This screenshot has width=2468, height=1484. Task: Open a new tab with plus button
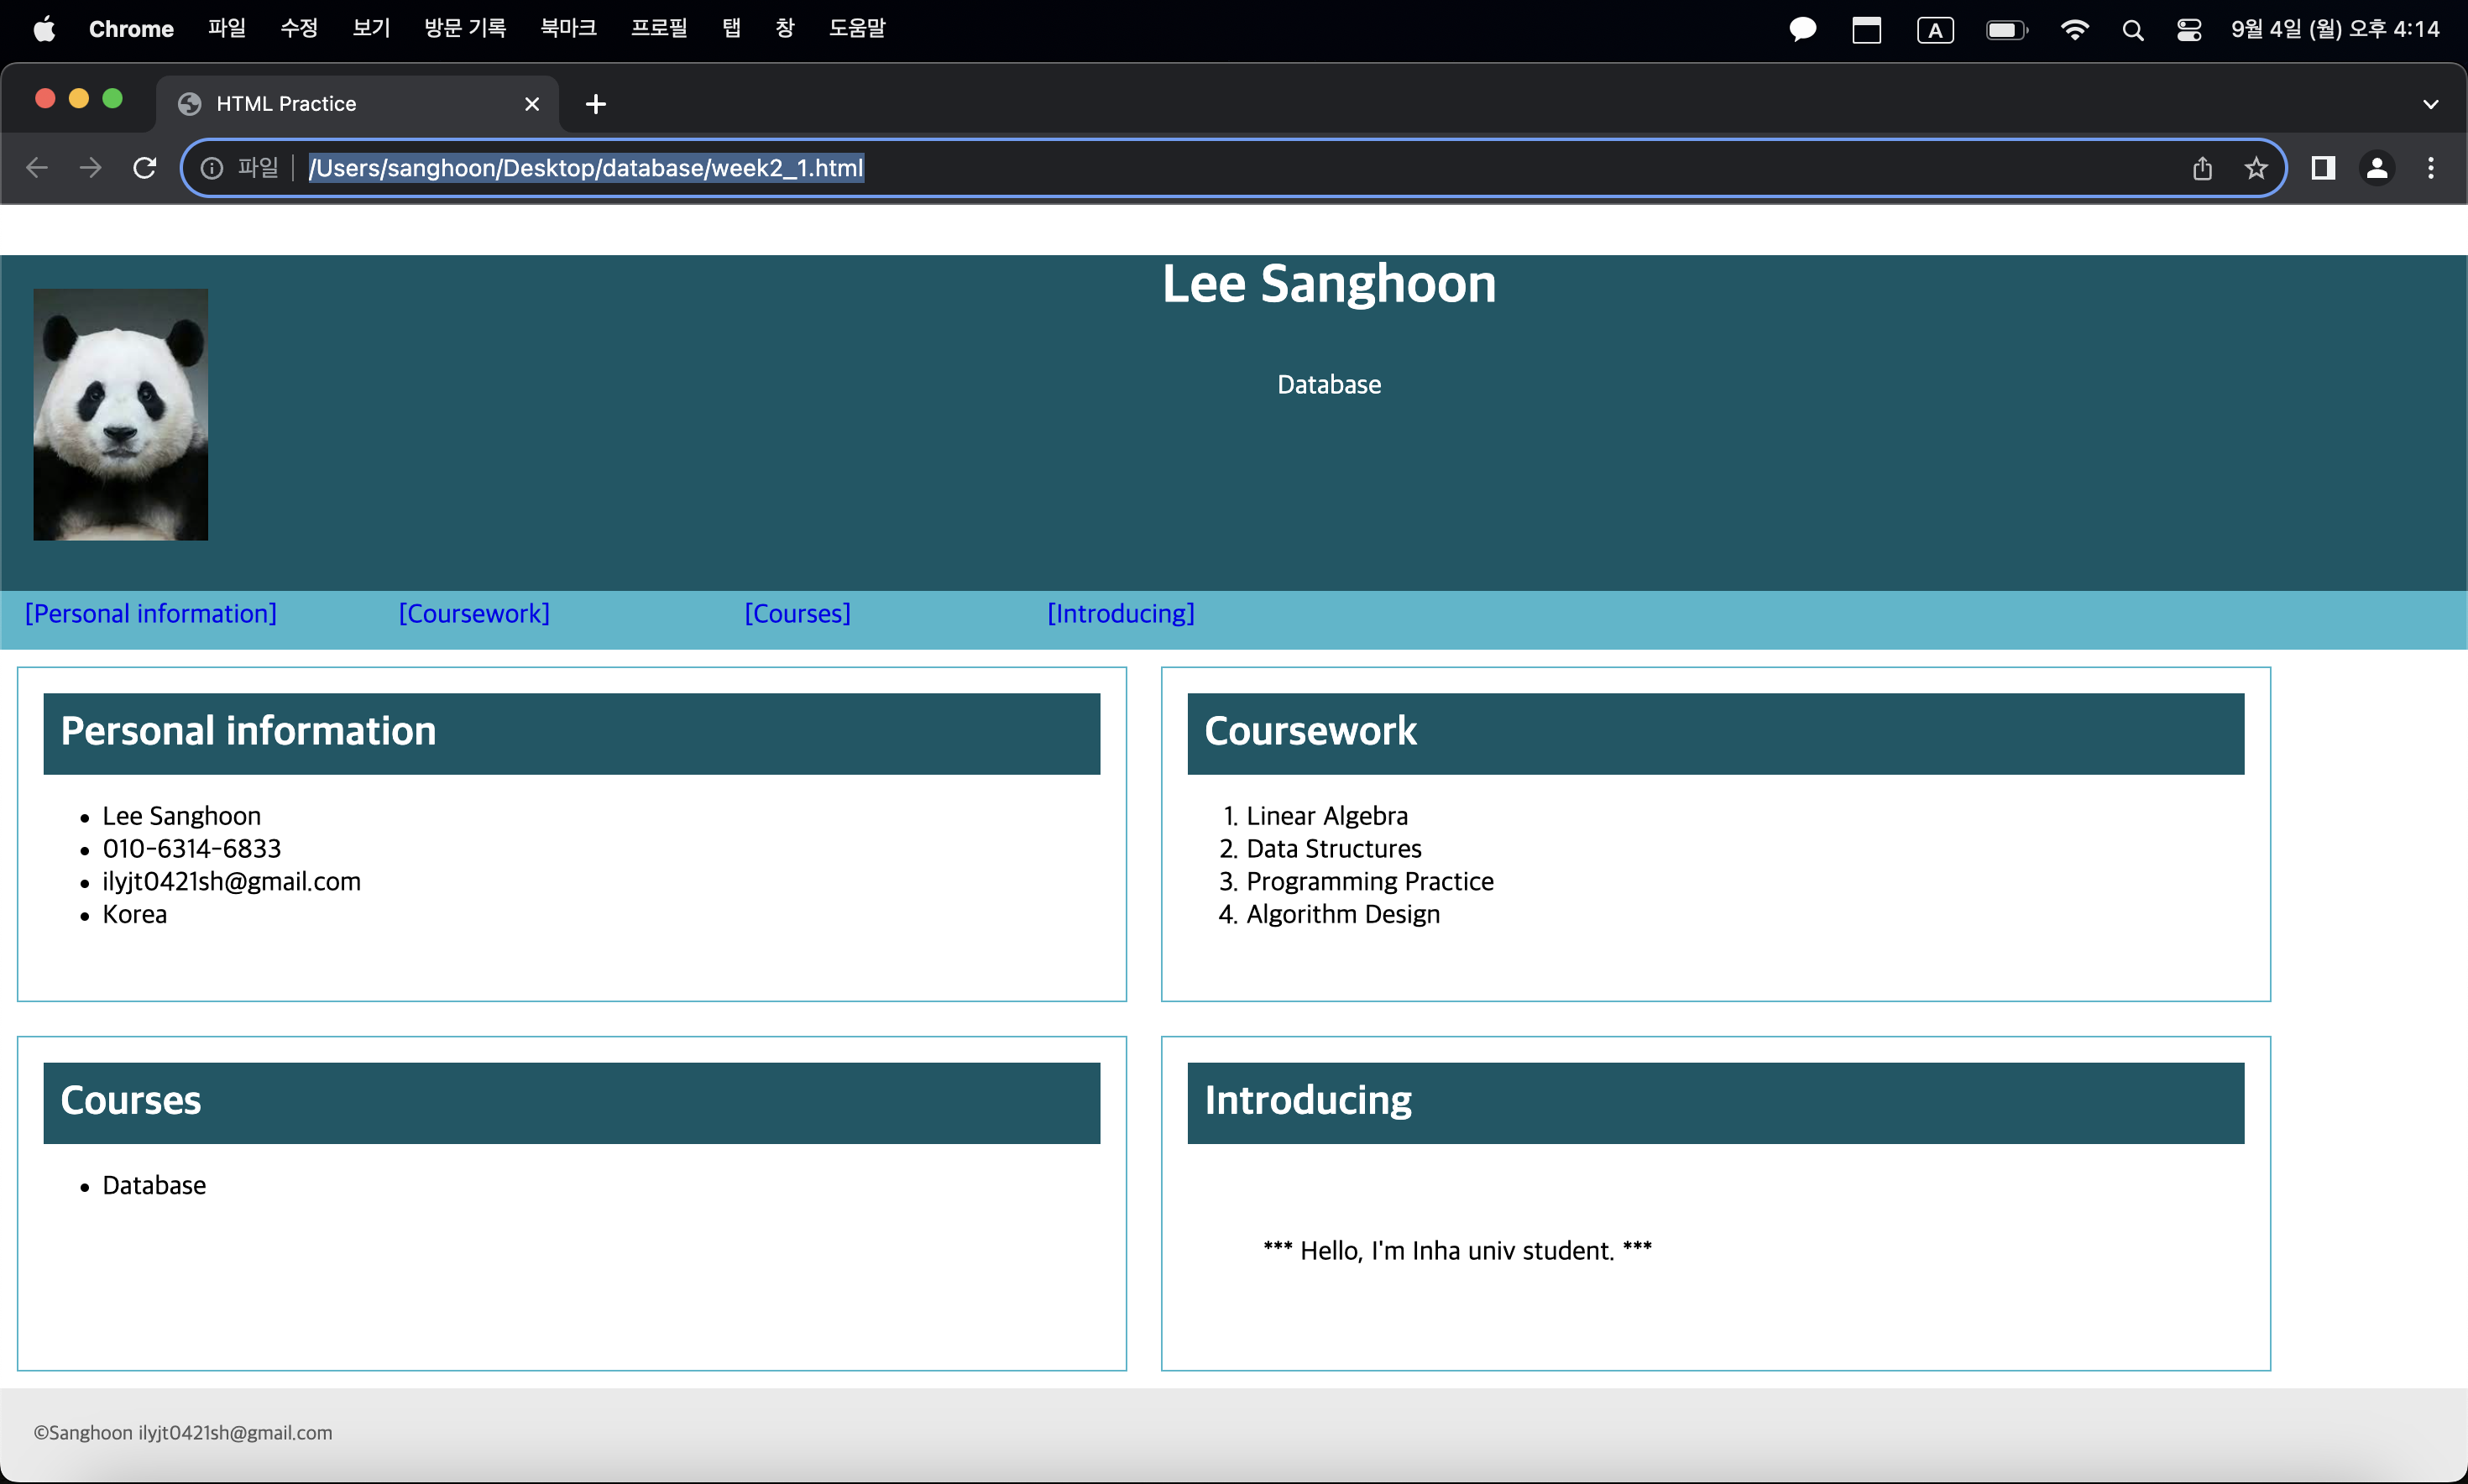click(x=596, y=104)
